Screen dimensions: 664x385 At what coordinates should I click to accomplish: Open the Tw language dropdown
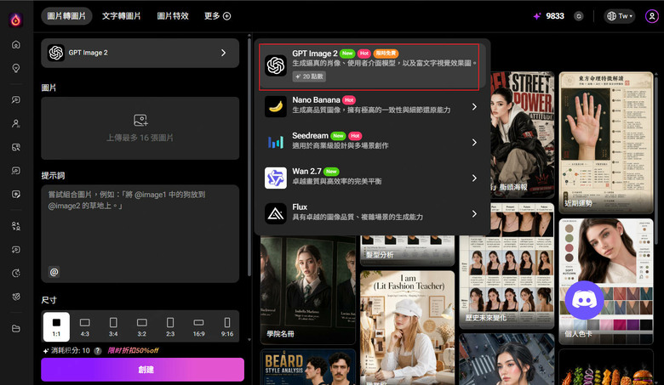[620, 16]
